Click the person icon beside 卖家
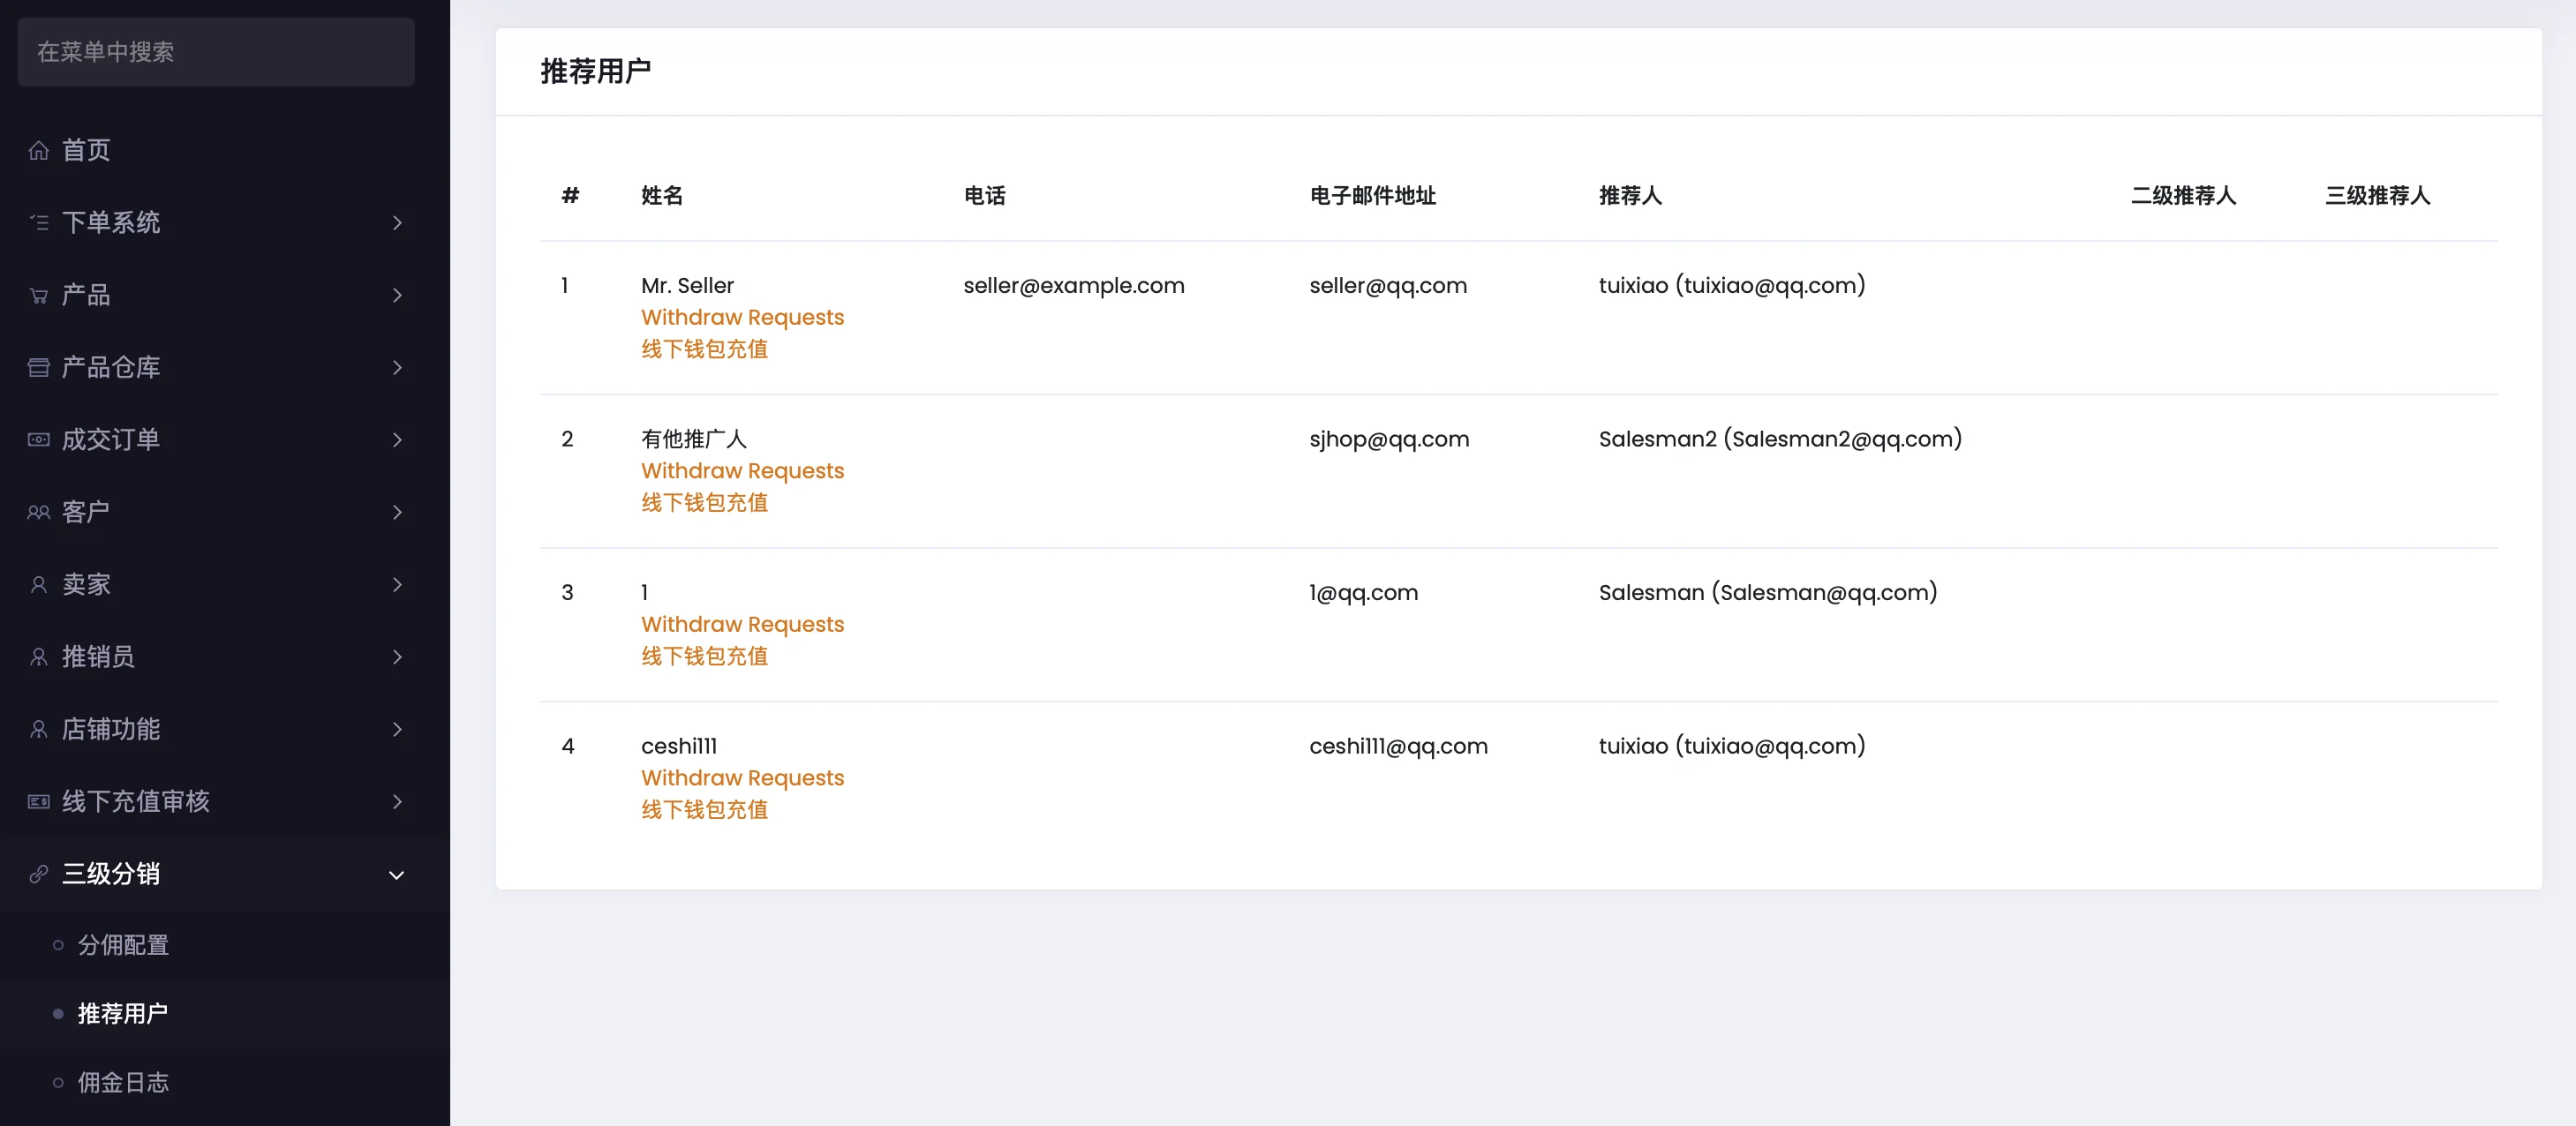The image size is (2576, 1126). pyautogui.click(x=38, y=584)
